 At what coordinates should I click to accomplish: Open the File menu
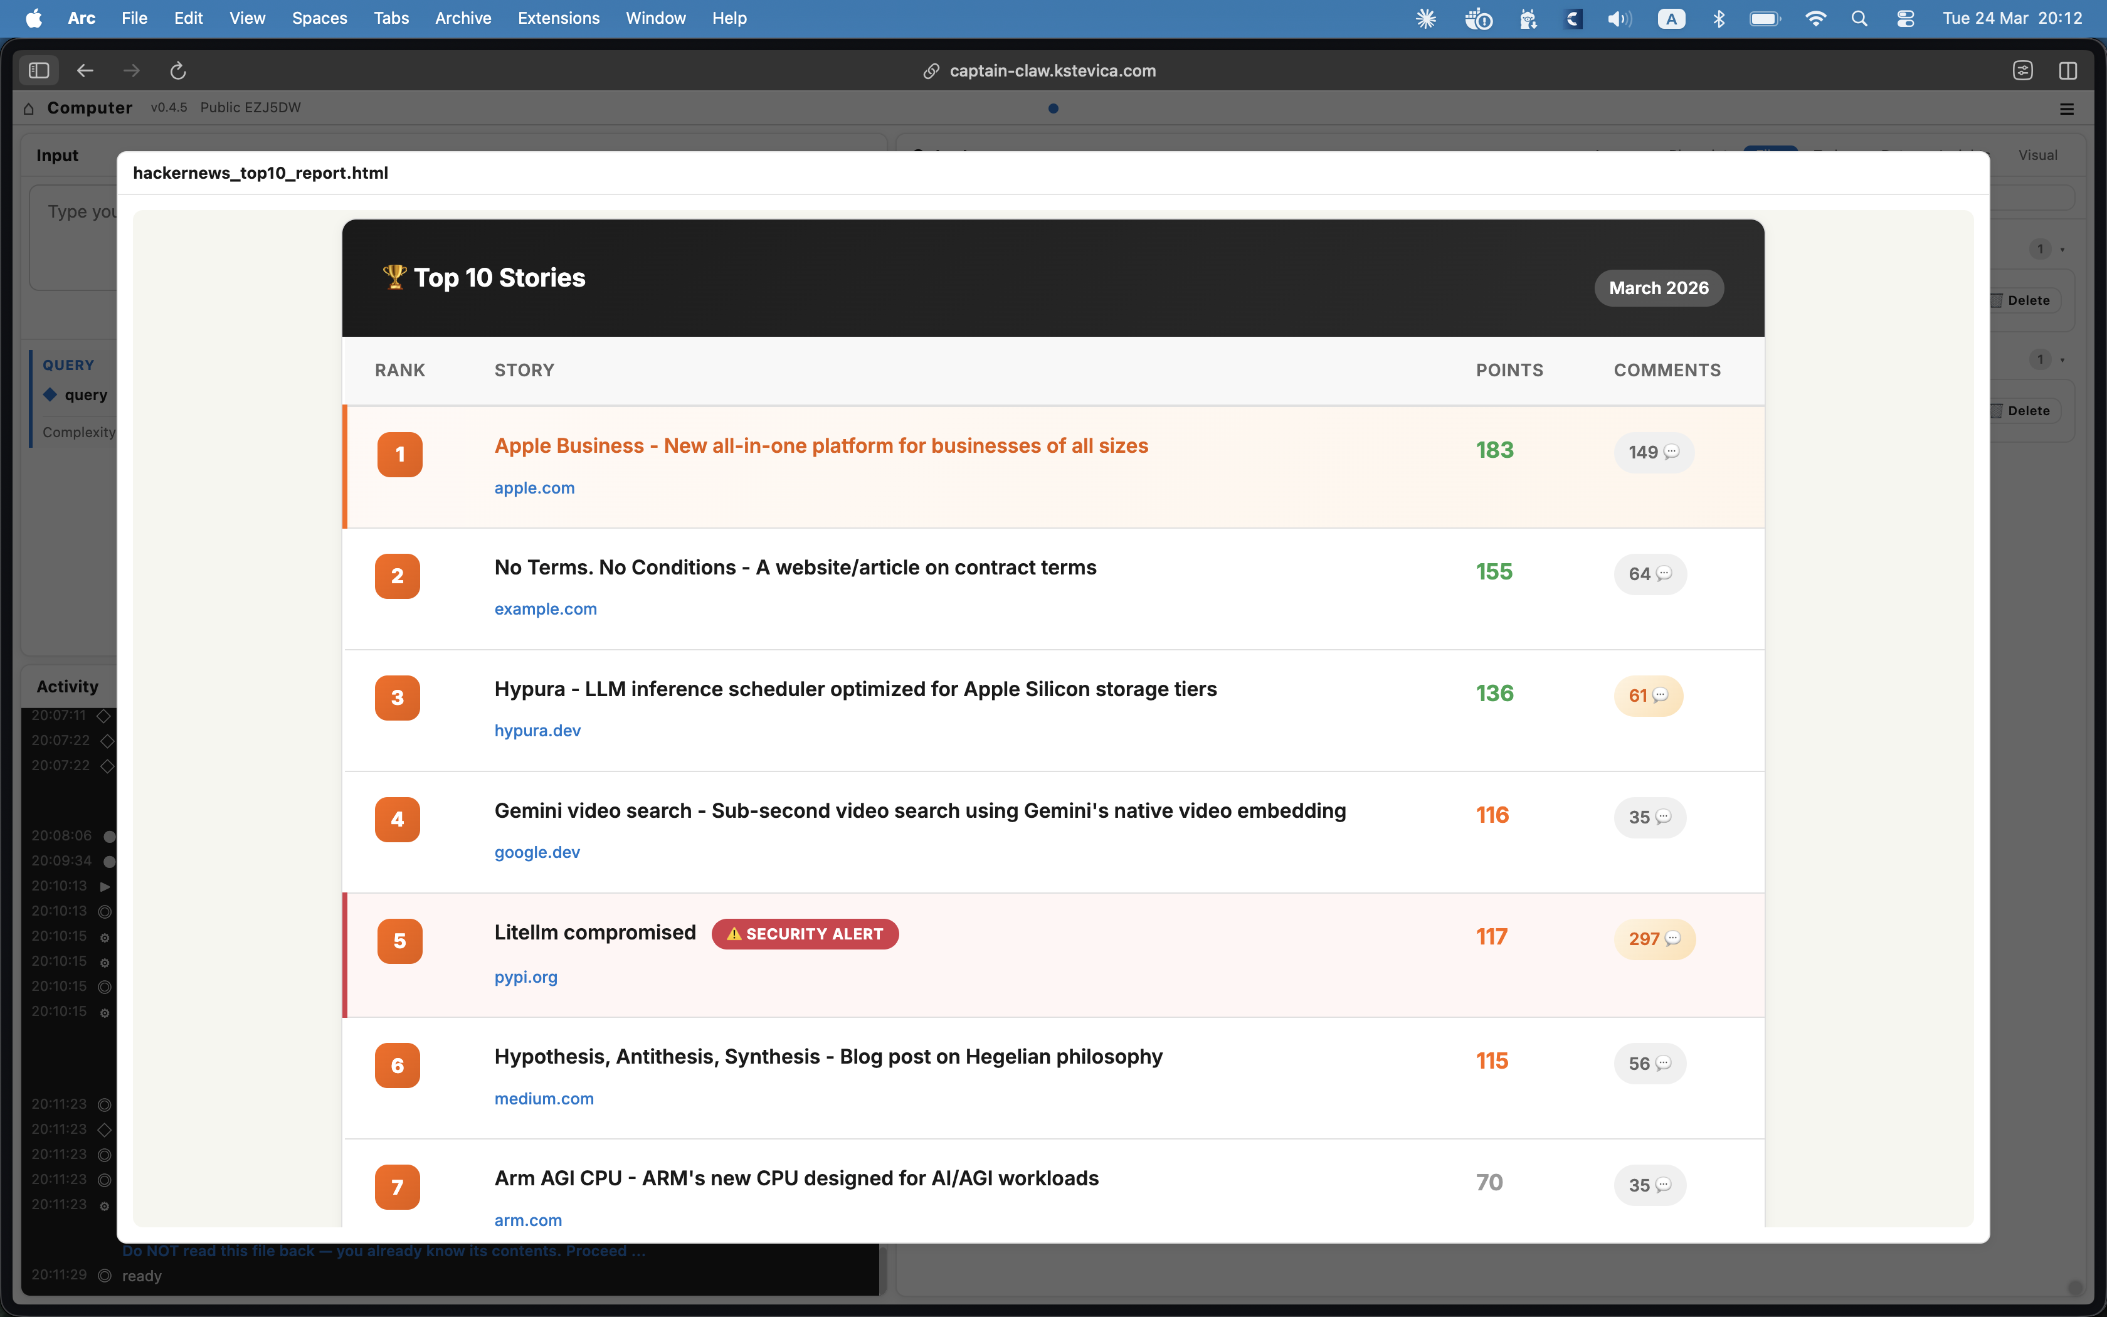coord(134,18)
